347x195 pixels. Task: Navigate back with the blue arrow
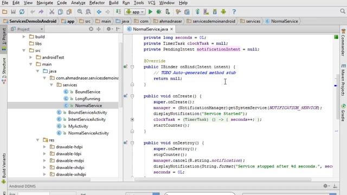click(99, 12)
